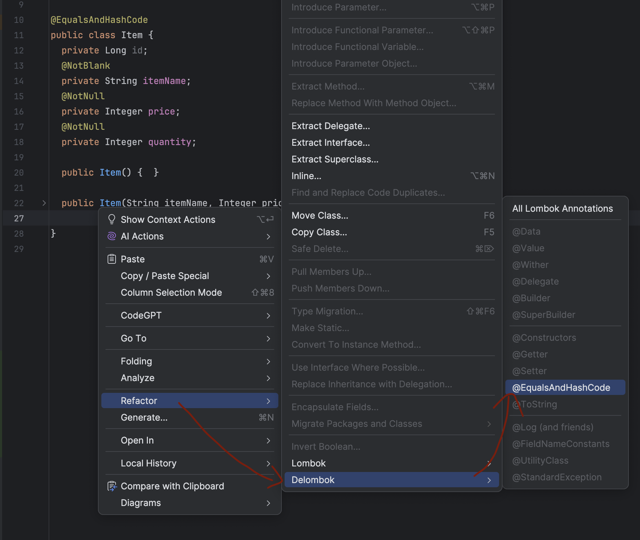Expand the Diagrams submenu chevron
The width and height of the screenshot is (640, 540).
point(268,503)
